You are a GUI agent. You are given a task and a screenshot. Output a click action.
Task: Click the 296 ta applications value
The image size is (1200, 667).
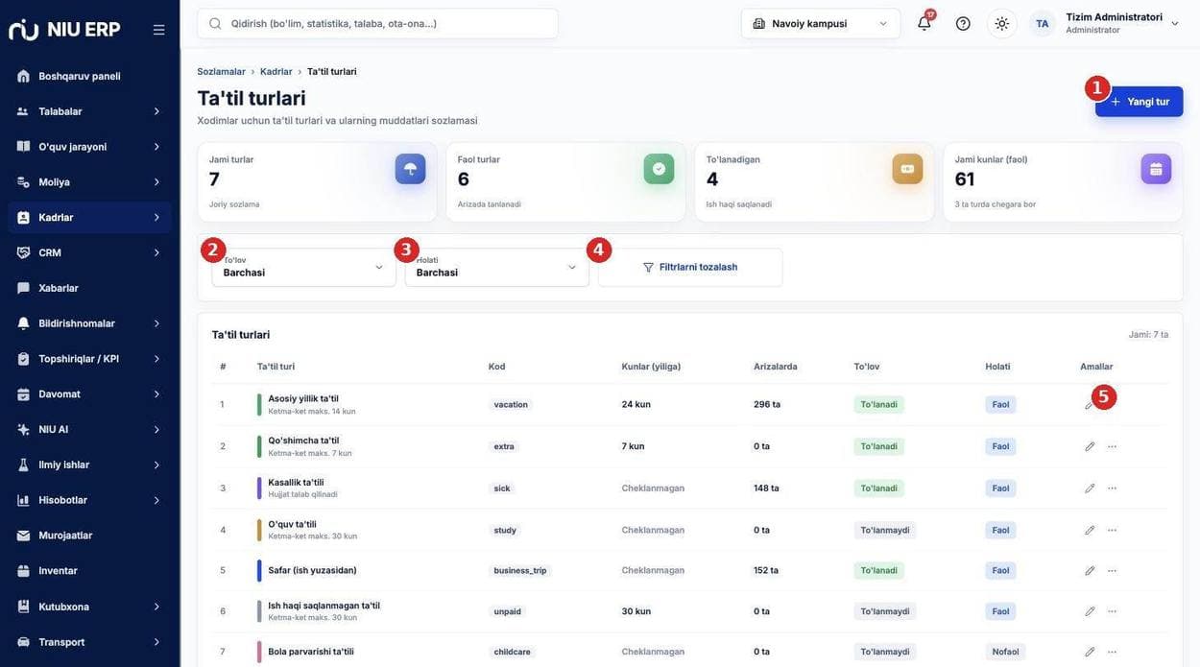pos(767,405)
